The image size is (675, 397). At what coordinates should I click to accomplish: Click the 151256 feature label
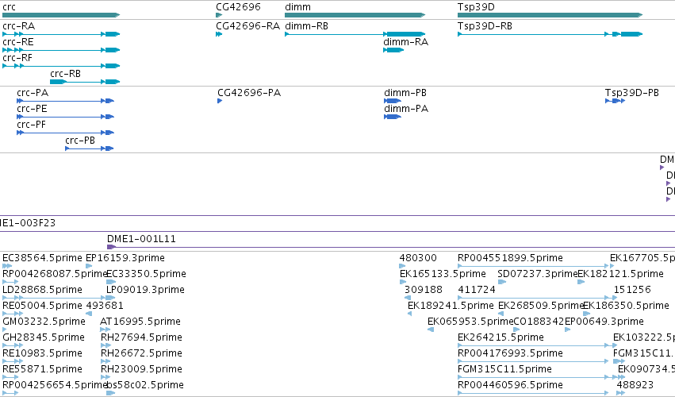point(632,290)
